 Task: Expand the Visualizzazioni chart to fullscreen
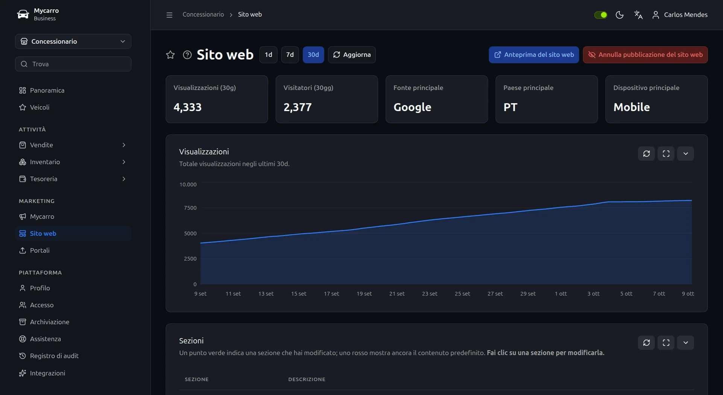tap(666, 154)
